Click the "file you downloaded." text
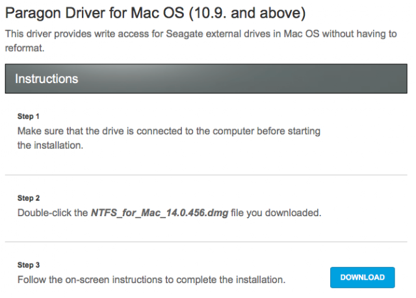Viewport: 416px width, 298px height. click(276, 213)
